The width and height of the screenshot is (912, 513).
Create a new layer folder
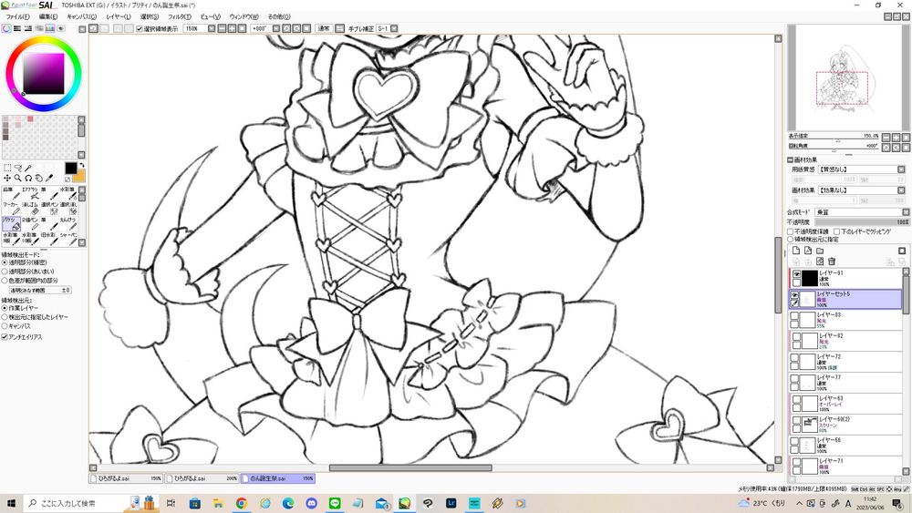[820, 251]
